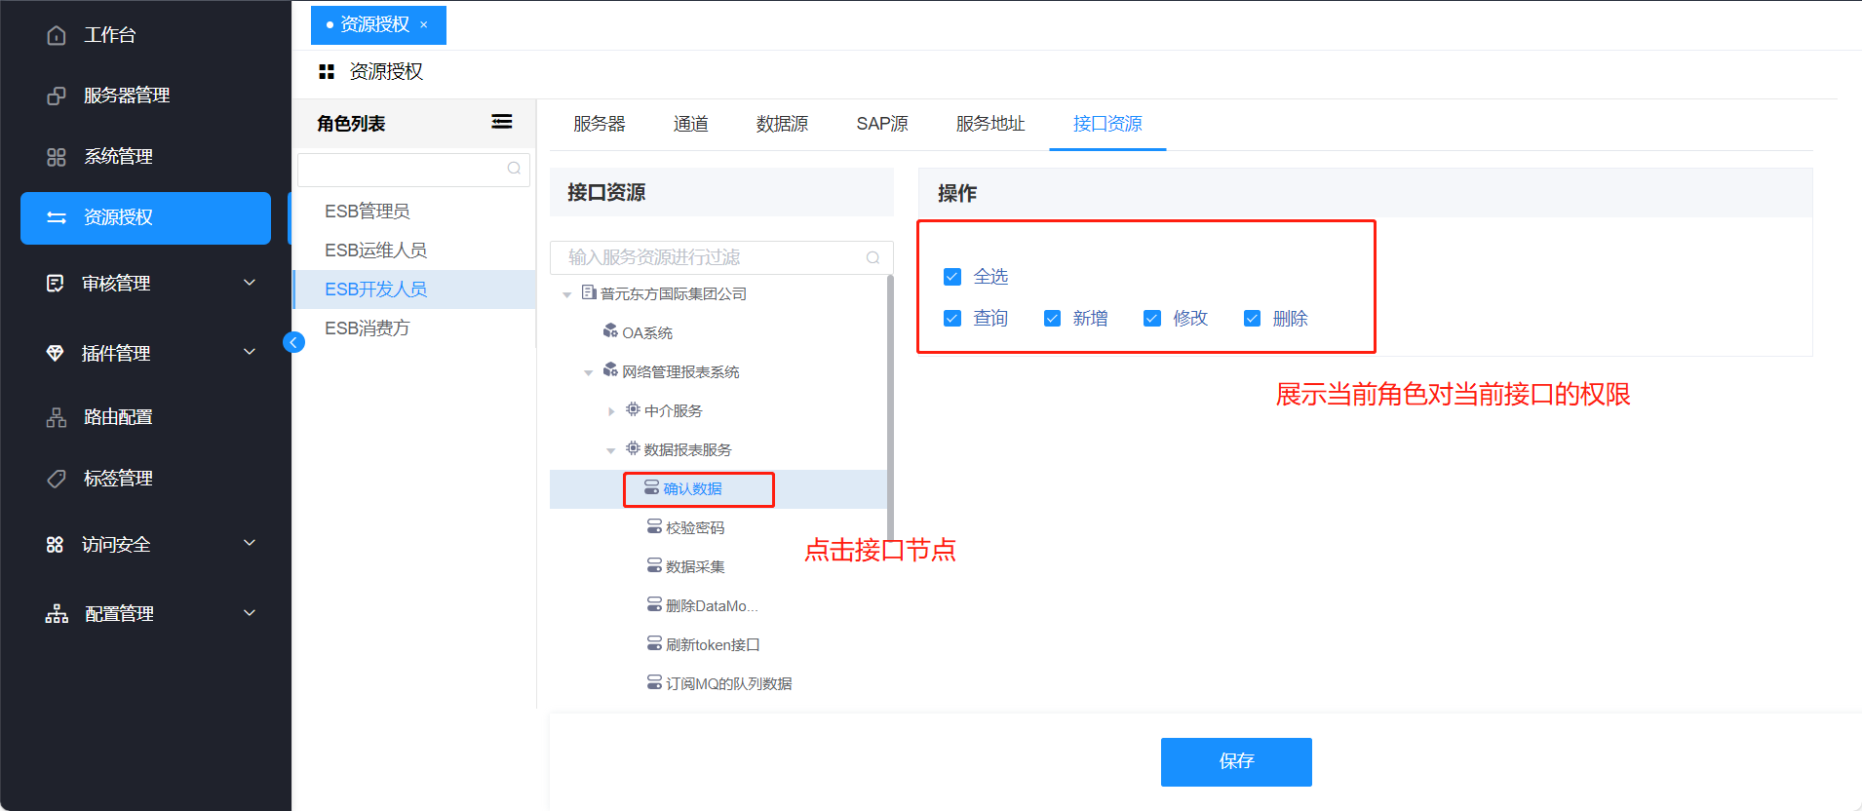Click the interface tree vertical scrollbar

coord(890,409)
